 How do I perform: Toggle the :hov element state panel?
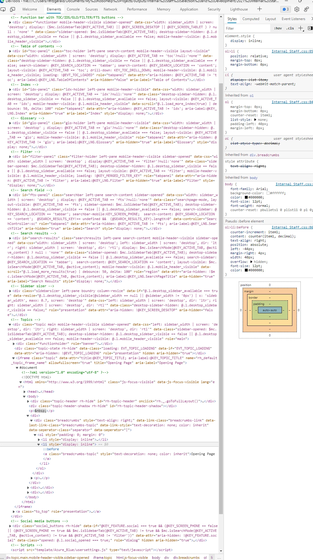click(x=278, y=28)
